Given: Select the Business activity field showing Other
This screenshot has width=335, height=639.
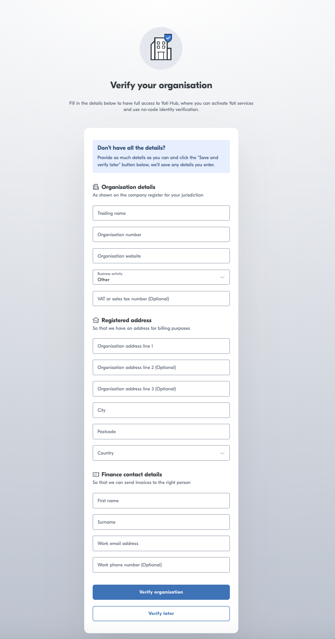Looking at the screenshot, I should [161, 277].
